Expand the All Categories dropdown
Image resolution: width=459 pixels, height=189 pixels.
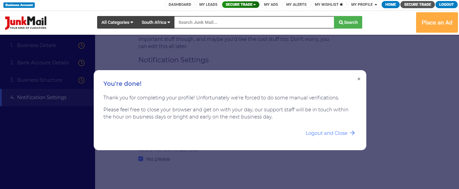click(118, 22)
